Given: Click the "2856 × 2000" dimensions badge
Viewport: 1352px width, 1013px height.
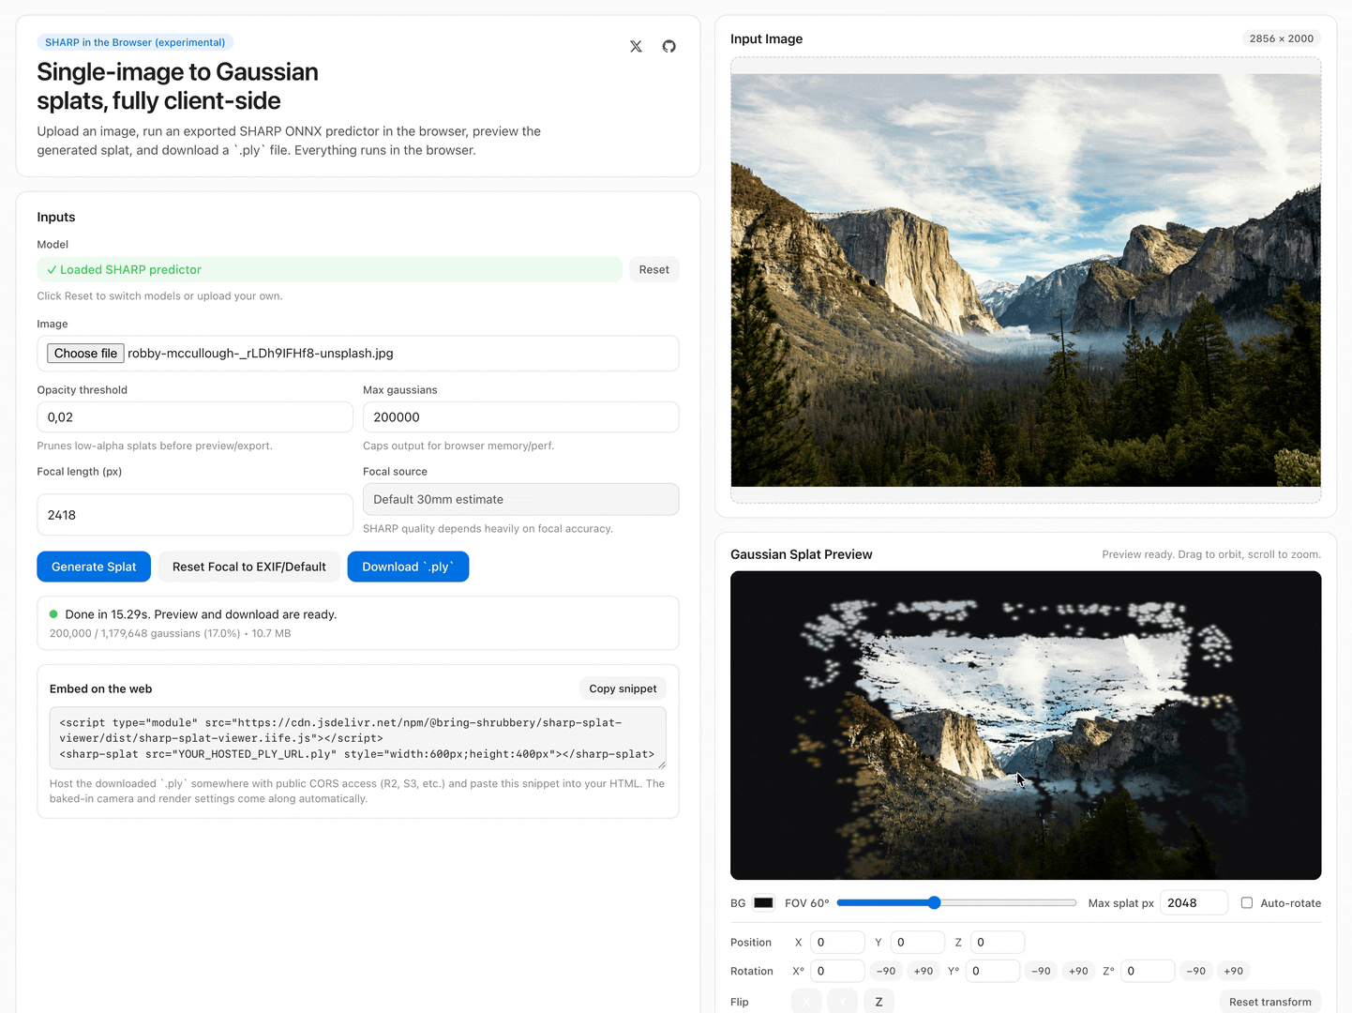Looking at the screenshot, I should [x=1282, y=38].
